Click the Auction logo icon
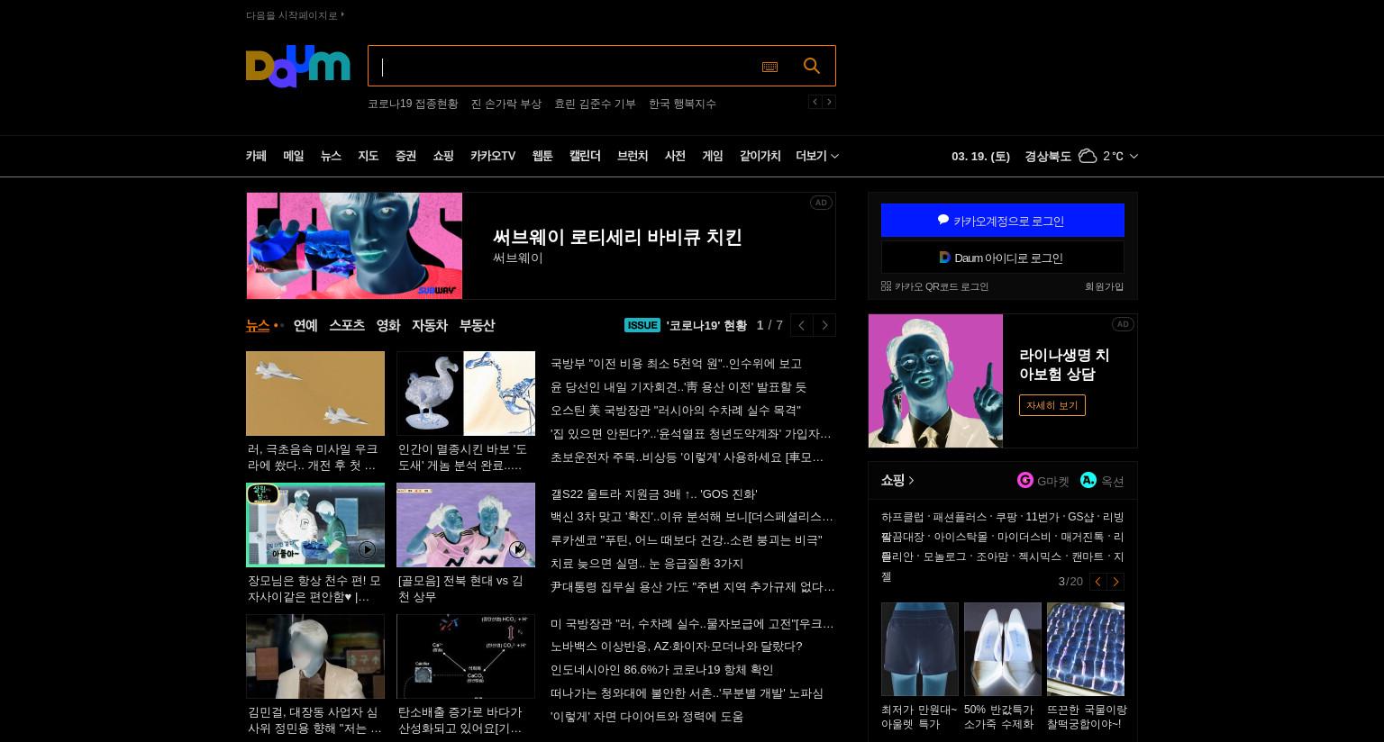 tap(1088, 480)
